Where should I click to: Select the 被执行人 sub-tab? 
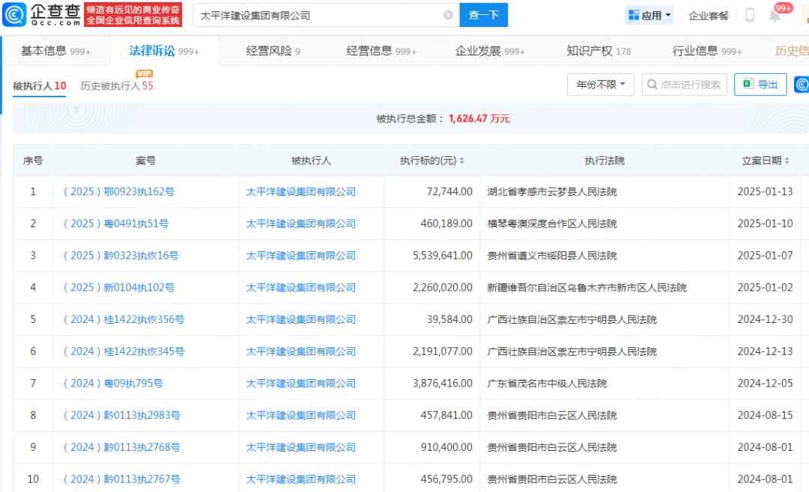point(39,86)
